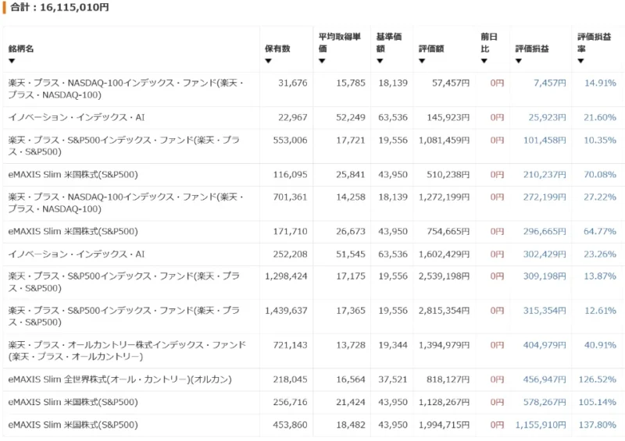Click the average cost value 15,785
Image resolution: width=625 pixels, height=441 pixels.
pyautogui.click(x=350, y=84)
